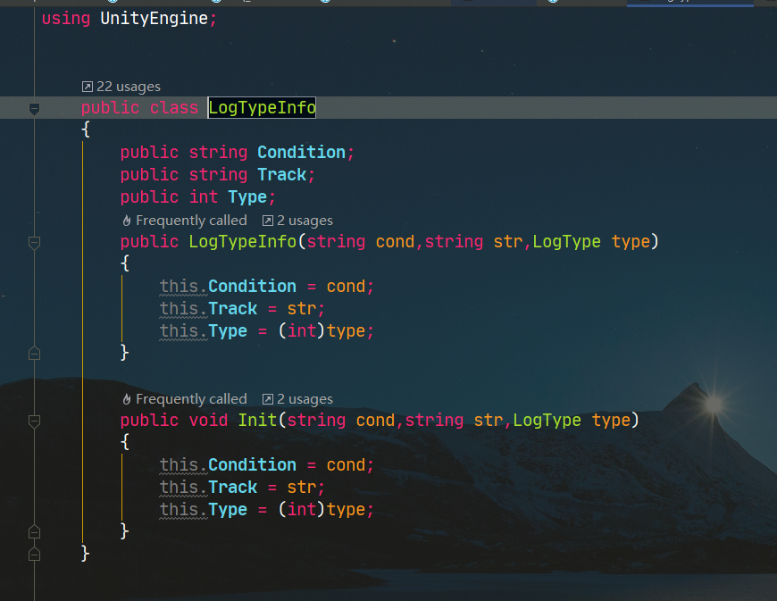Click the Init method's closing-brace fold marker
This screenshot has height=601, width=777.
tap(34, 531)
